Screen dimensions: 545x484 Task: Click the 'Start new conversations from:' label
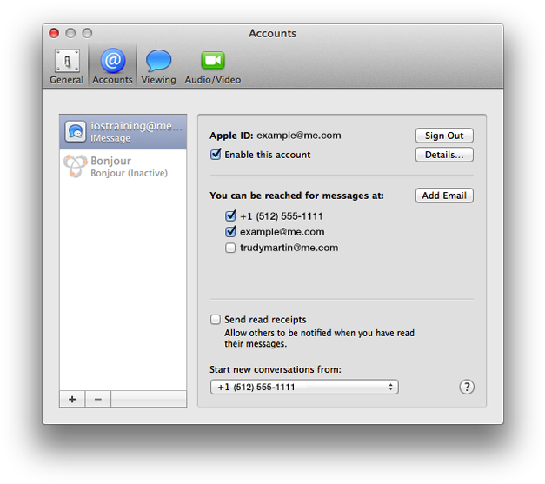click(276, 369)
